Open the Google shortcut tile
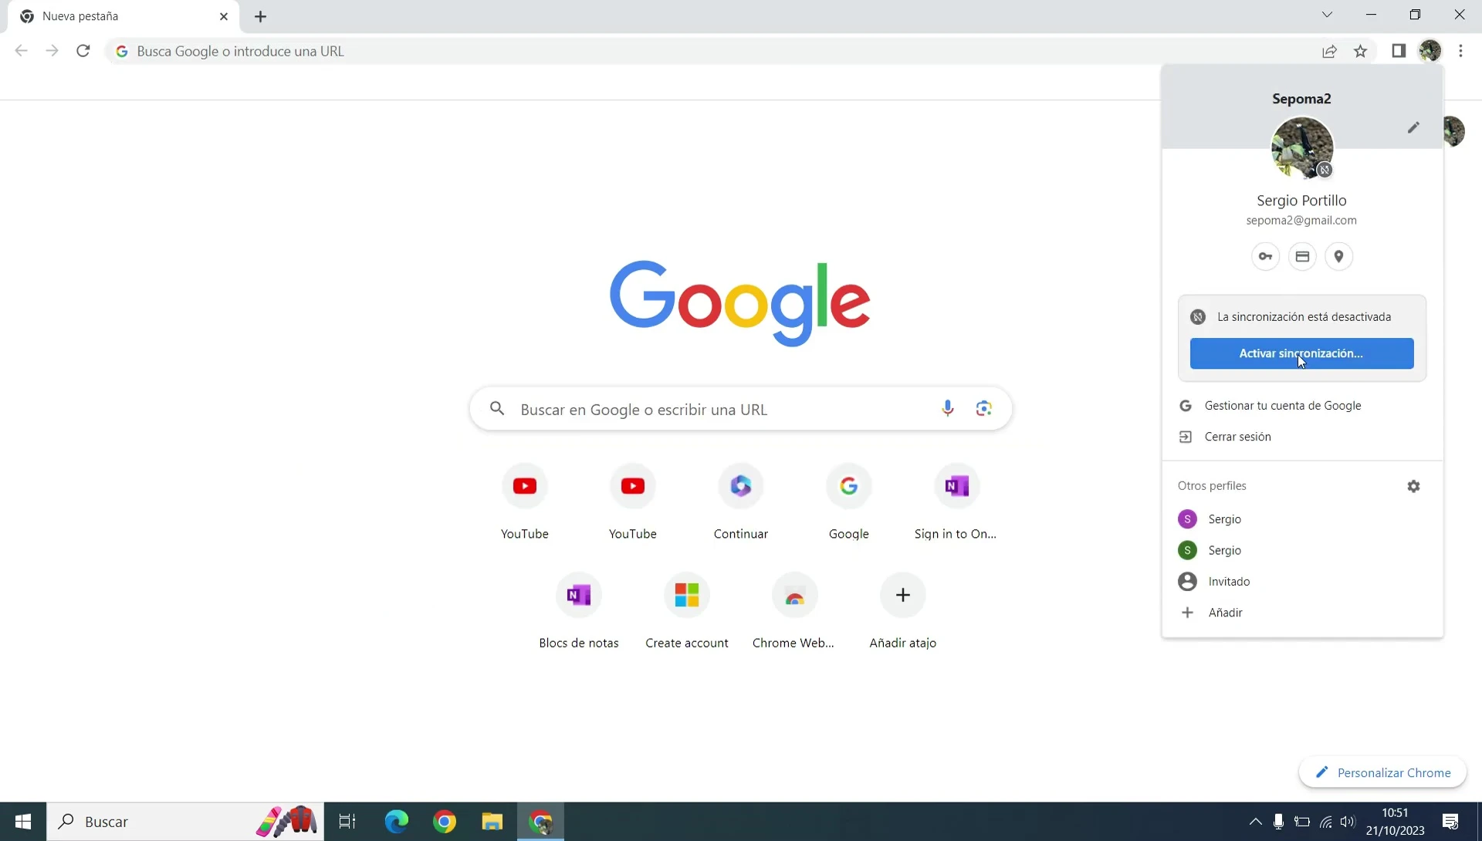Screen dimensions: 1482x841 [849, 502]
